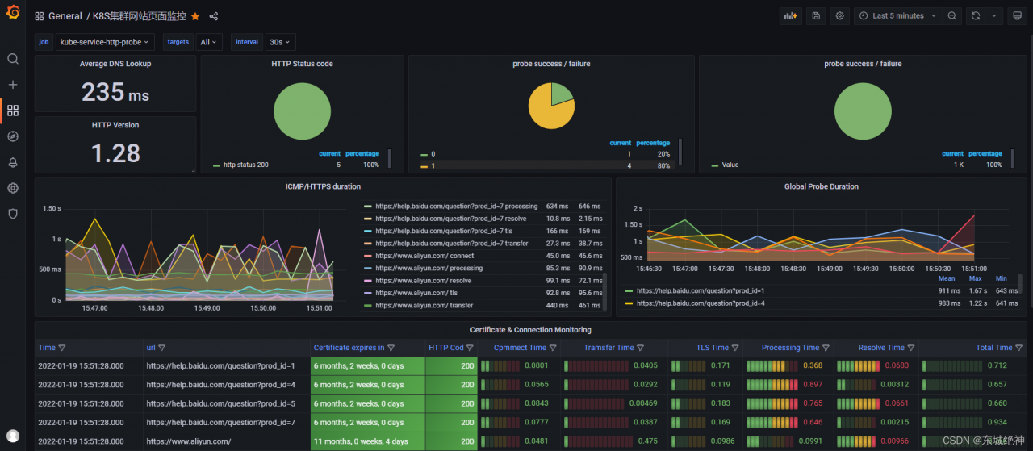1033x451 pixels.
Task: Open dashboard settings gear in top bar
Action: pyautogui.click(x=840, y=16)
